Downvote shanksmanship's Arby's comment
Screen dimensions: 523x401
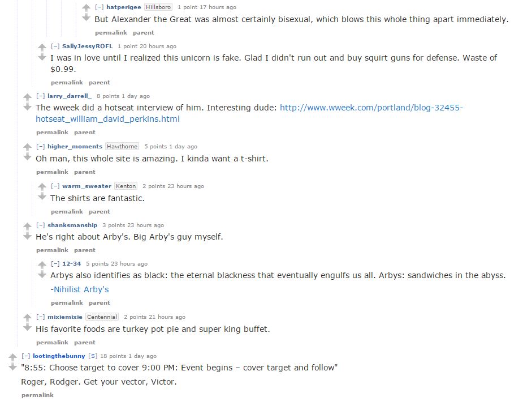tap(27, 236)
